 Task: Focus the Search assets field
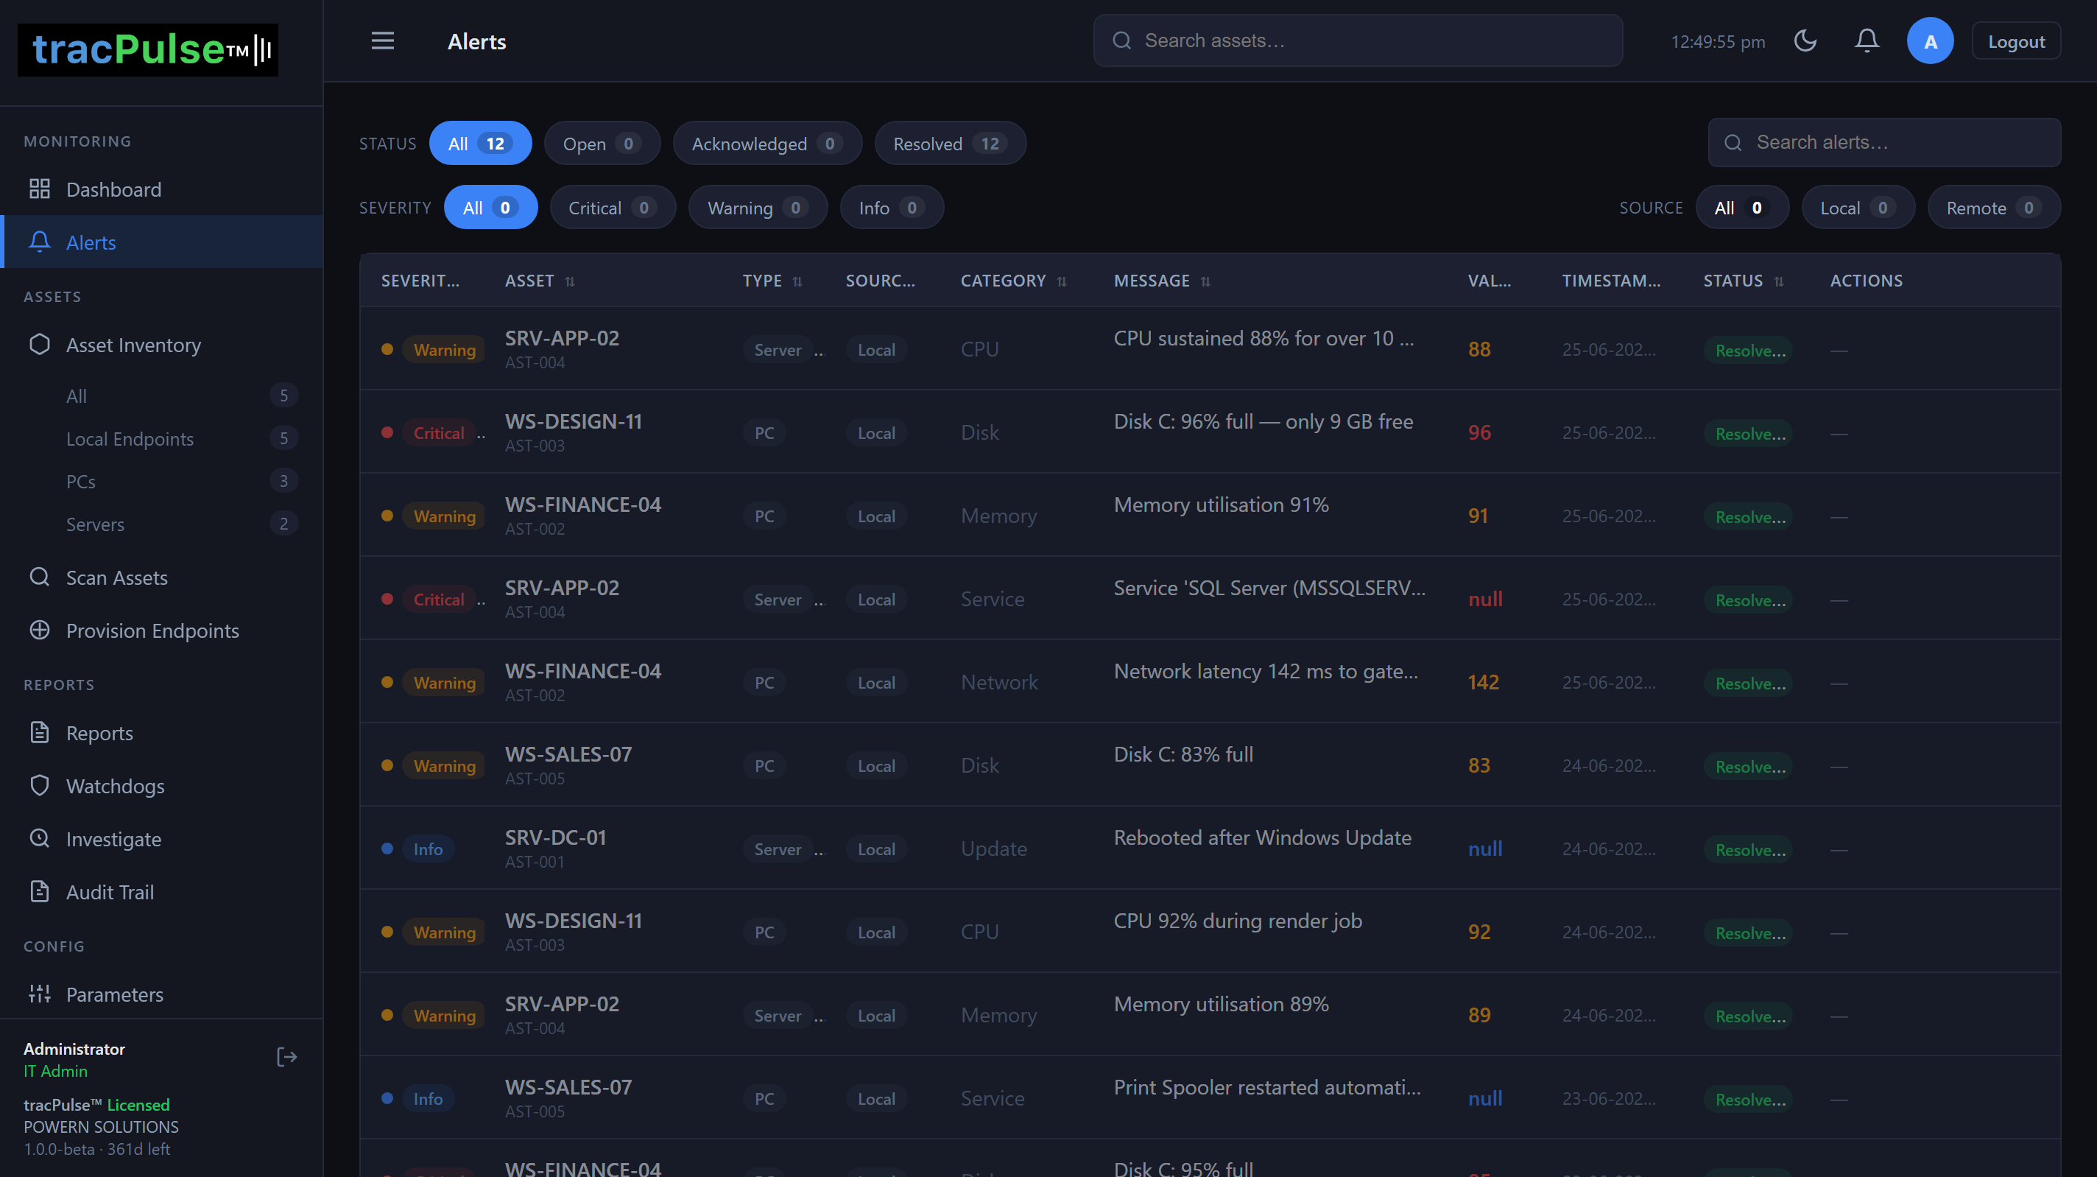1358,41
